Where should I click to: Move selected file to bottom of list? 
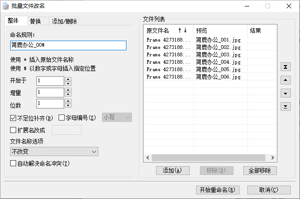(x=285, y=106)
